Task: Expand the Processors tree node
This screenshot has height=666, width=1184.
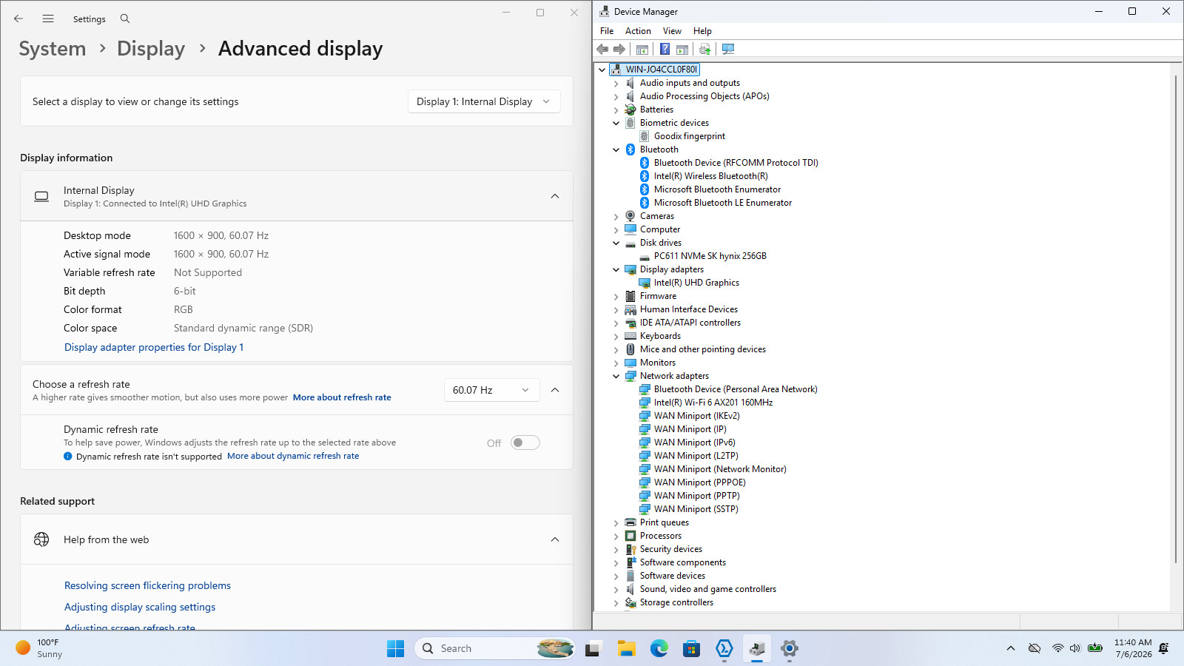Action: [x=616, y=536]
